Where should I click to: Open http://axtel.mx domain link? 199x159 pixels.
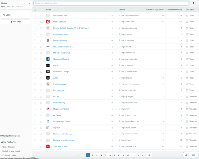point(127,78)
